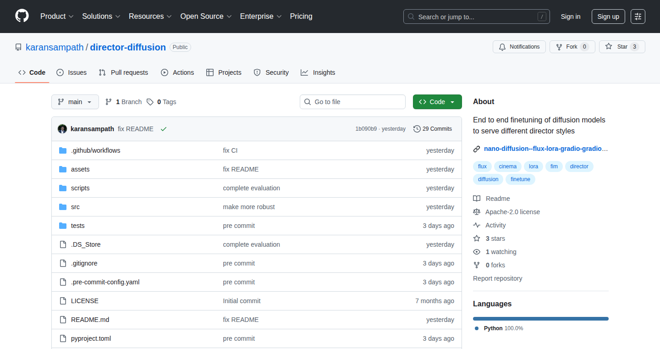
Task: Open commit hash 1b090b9
Action: pyautogui.click(x=366, y=129)
